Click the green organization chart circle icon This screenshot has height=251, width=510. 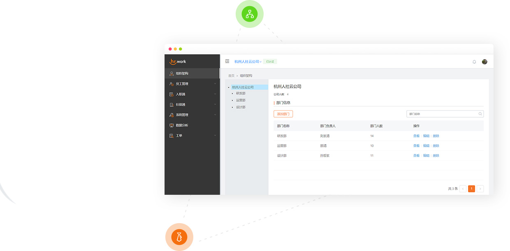[250, 14]
